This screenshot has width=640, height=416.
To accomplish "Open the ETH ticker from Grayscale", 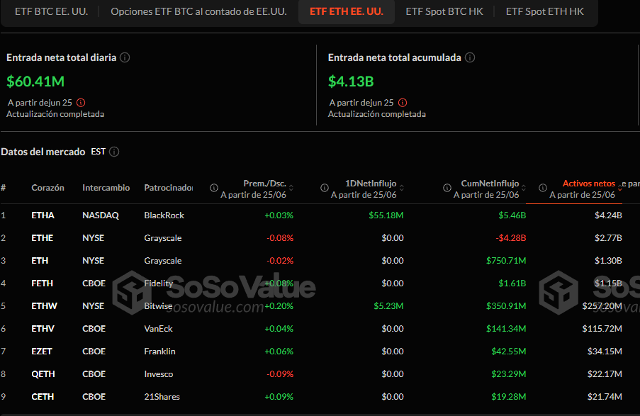I will (40, 261).
